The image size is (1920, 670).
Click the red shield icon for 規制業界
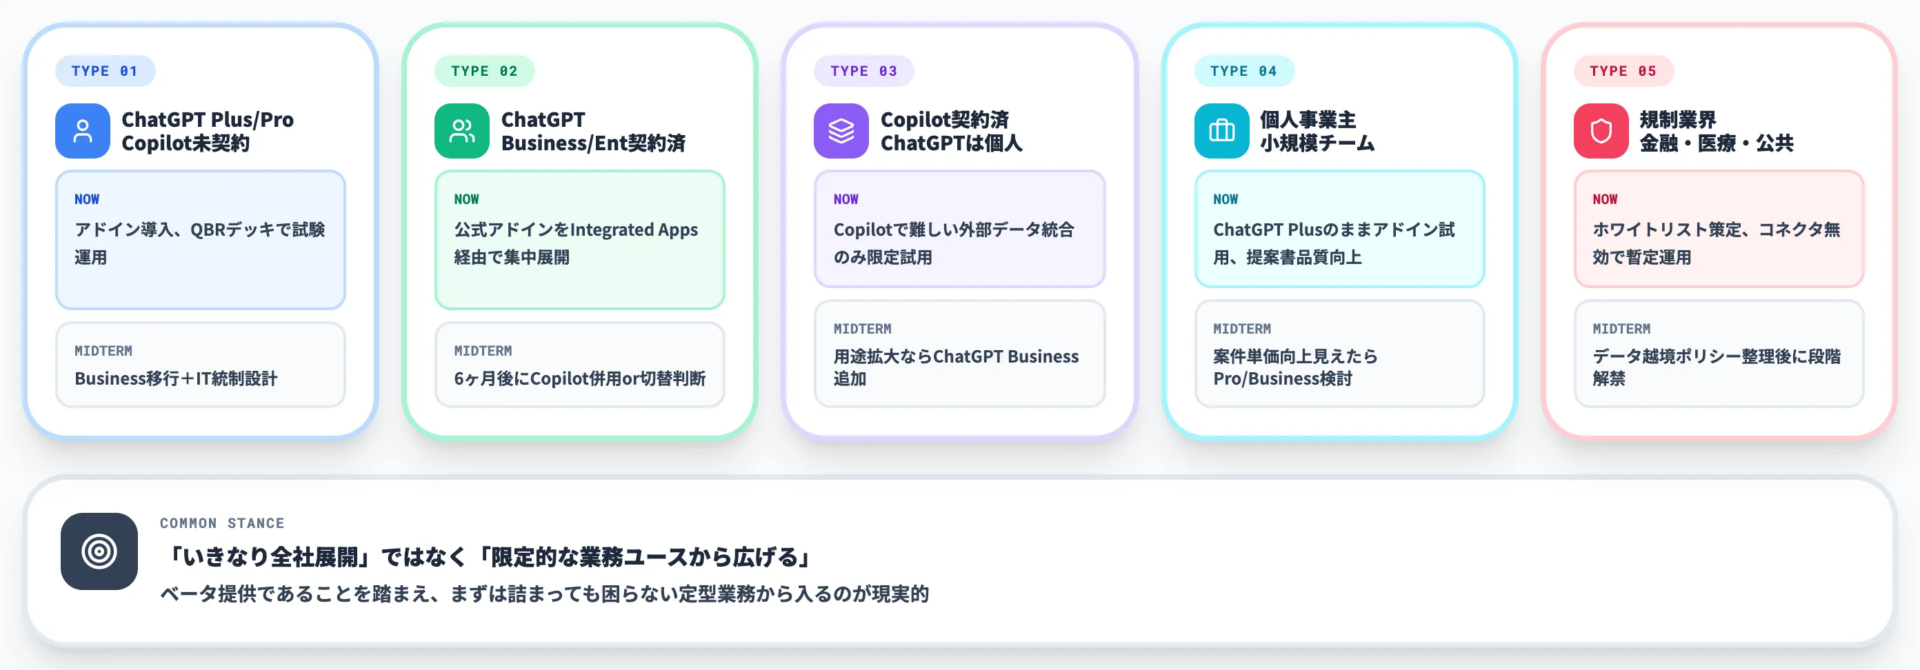[x=1601, y=131]
